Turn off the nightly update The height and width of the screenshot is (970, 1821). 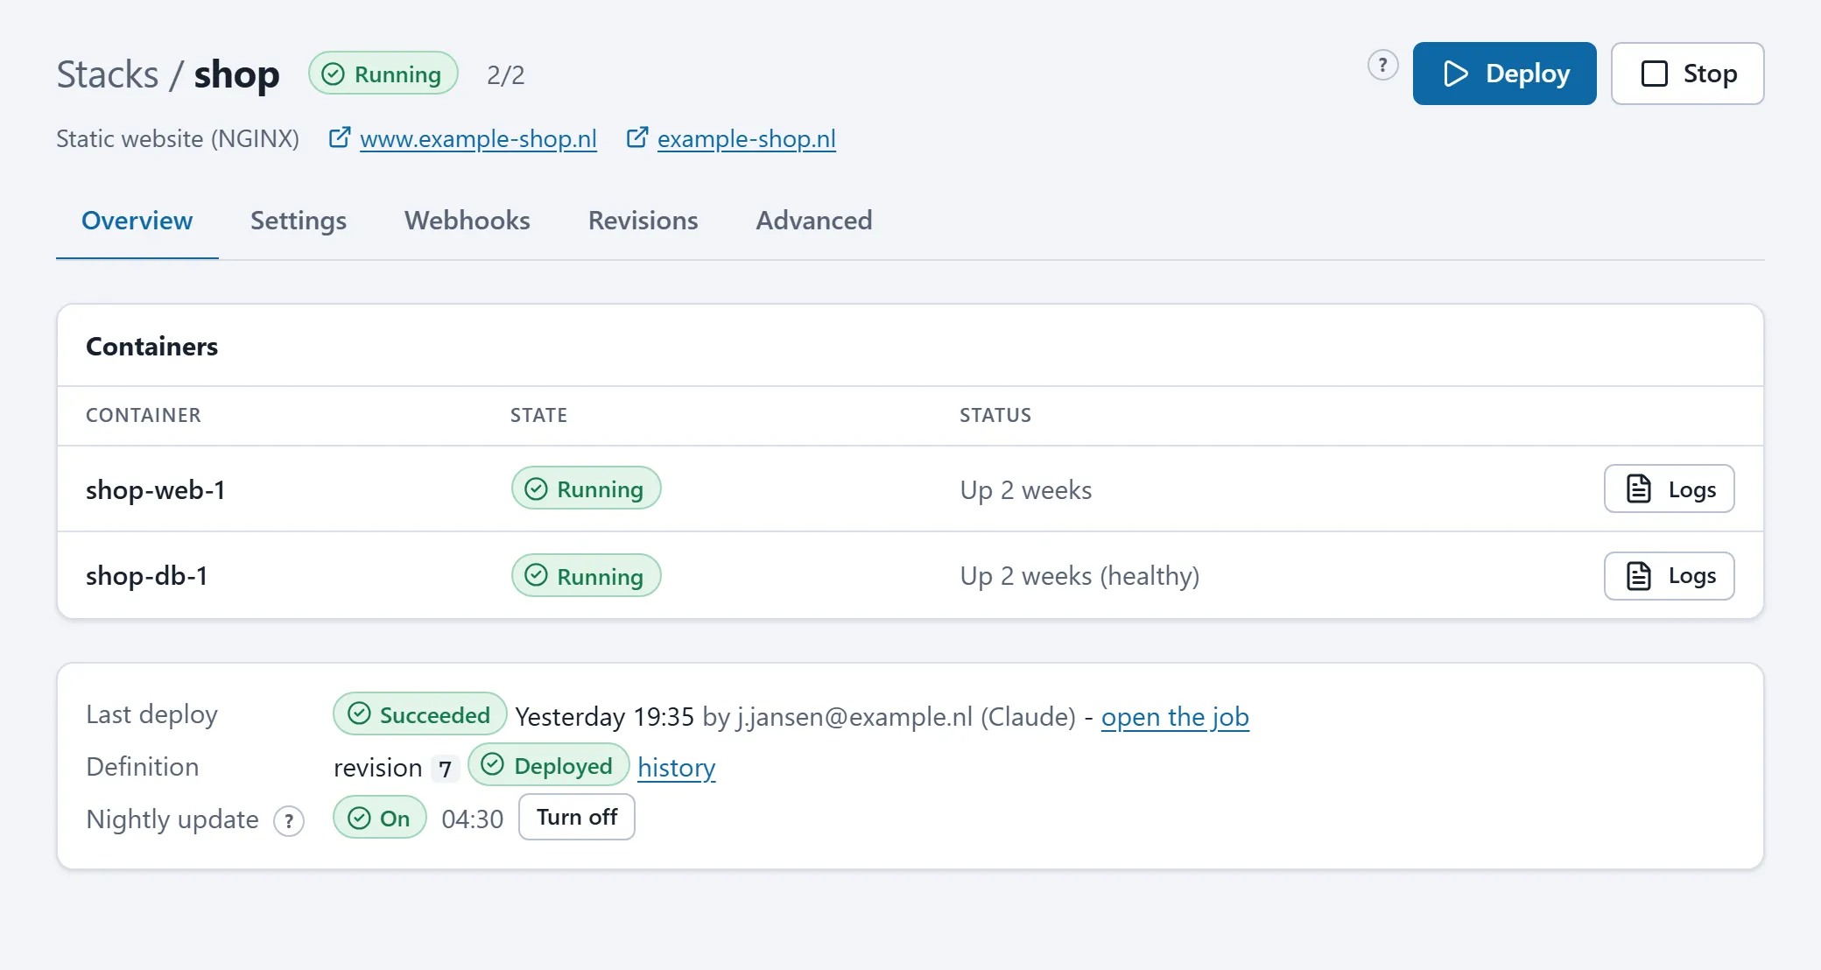pyautogui.click(x=577, y=817)
